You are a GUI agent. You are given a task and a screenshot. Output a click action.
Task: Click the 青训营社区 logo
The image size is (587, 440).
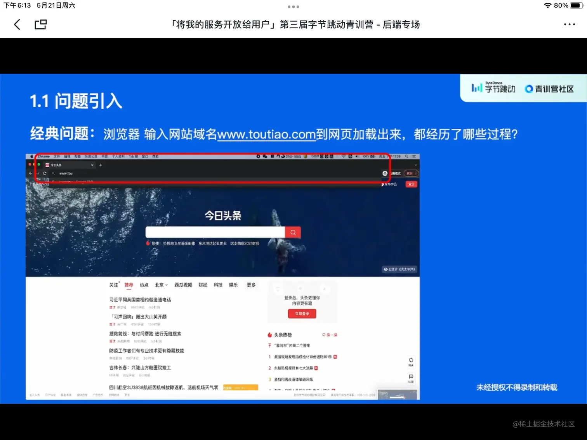[549, 89]
